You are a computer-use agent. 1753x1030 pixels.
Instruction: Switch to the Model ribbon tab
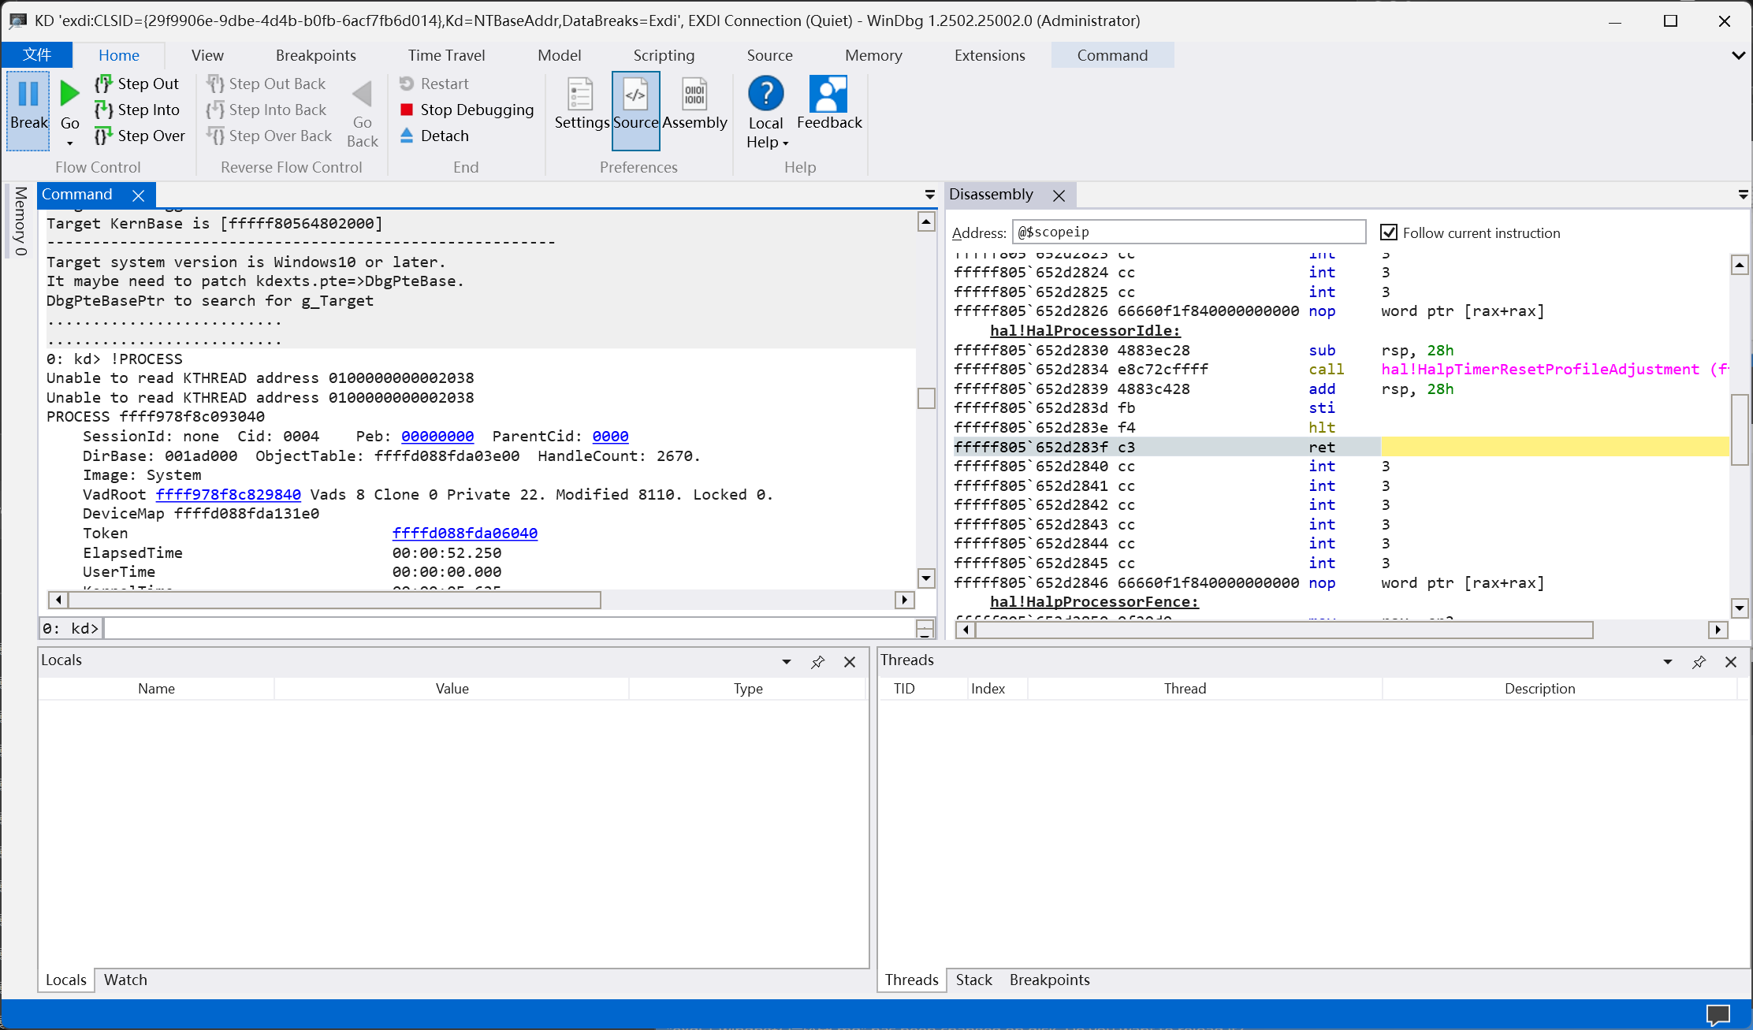[559, 55]
